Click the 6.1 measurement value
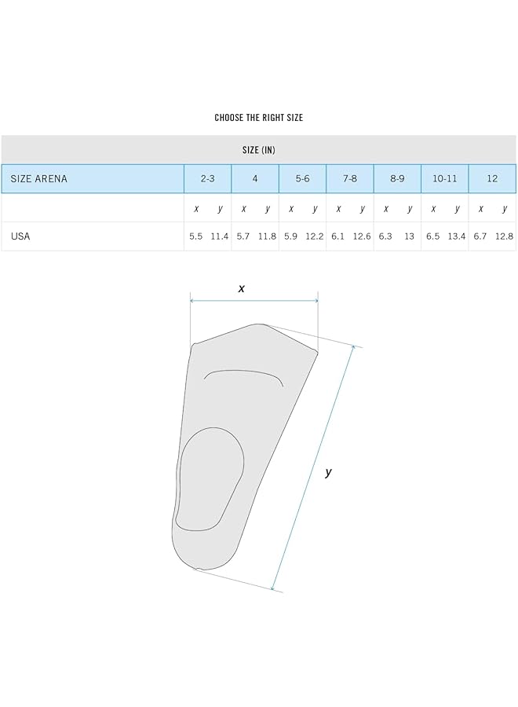Viewport: 518px width, 707px height. point(338,236)
